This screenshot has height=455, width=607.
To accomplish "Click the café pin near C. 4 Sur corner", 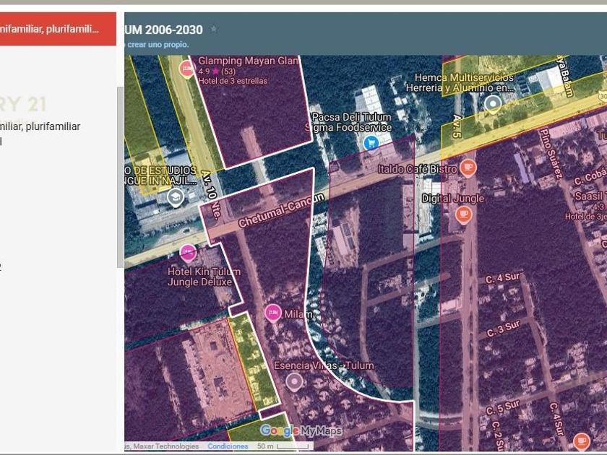I will pyautogui.click(x=582, y=441).
